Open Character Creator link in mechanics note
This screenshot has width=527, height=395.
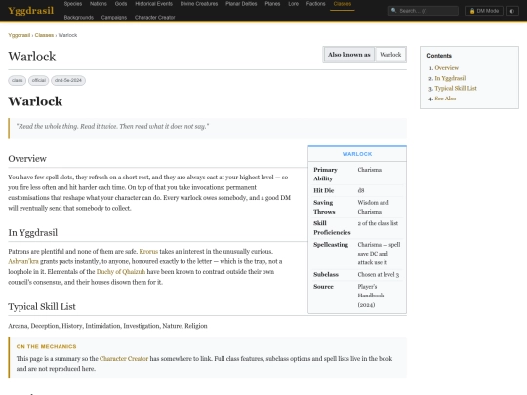tap(124, 359)
